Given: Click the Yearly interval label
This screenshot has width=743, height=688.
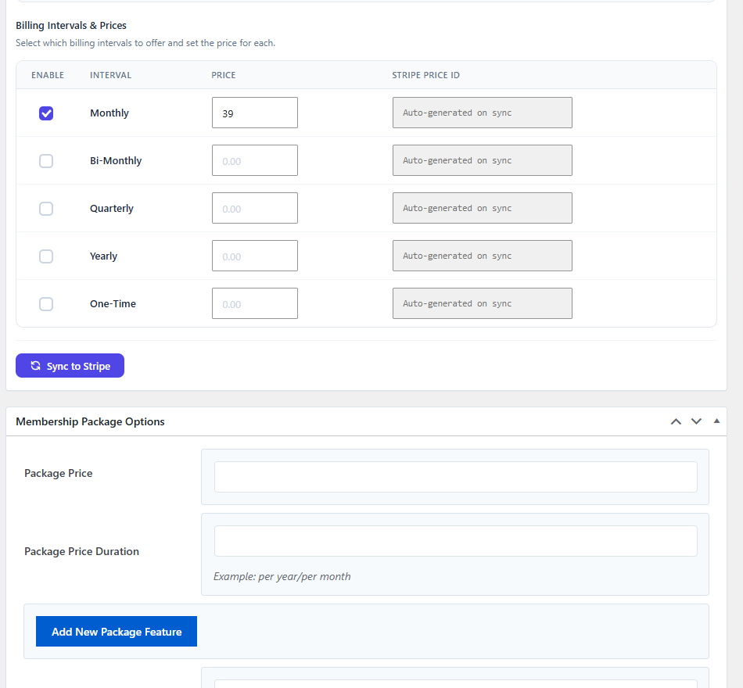Looking at the screenshot, I should click(x=103, y=256).
